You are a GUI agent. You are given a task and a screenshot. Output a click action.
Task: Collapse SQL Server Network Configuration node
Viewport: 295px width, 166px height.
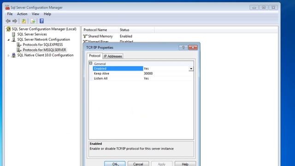pyautogui.click(x=8, y=40)
